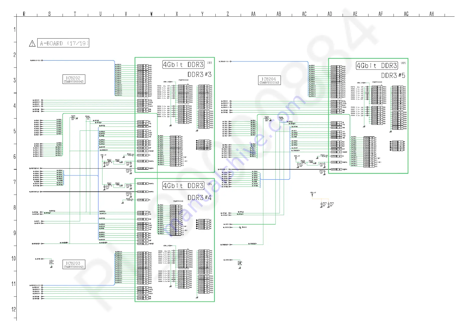
Task: Click column grid header AD
Action: point(330,14)
